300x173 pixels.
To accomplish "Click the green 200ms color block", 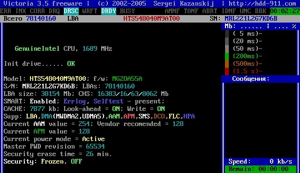I will tap(227, 56).
